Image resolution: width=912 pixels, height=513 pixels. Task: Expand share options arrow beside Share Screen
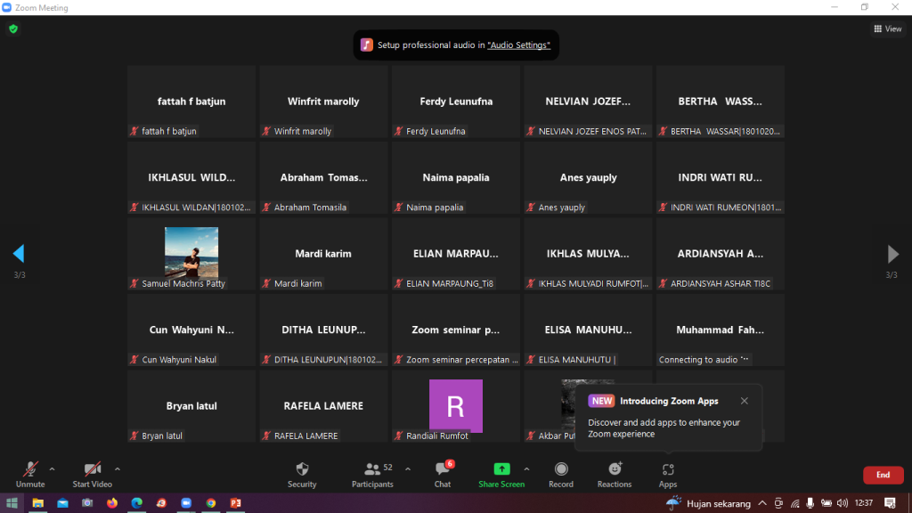click(x=526, y=468)
